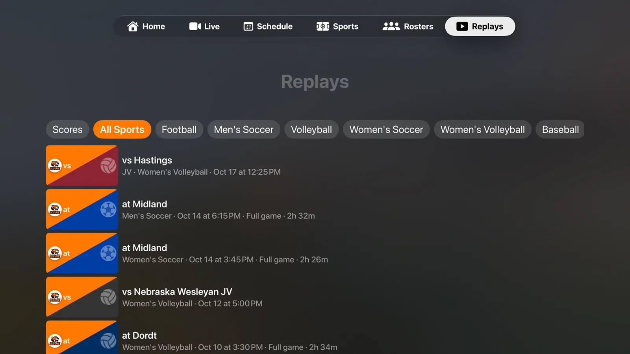Click volleyball icon on Nebraska Wesleyan JV thumbnail
630x354 pixels.
click(x=108, y=297)
